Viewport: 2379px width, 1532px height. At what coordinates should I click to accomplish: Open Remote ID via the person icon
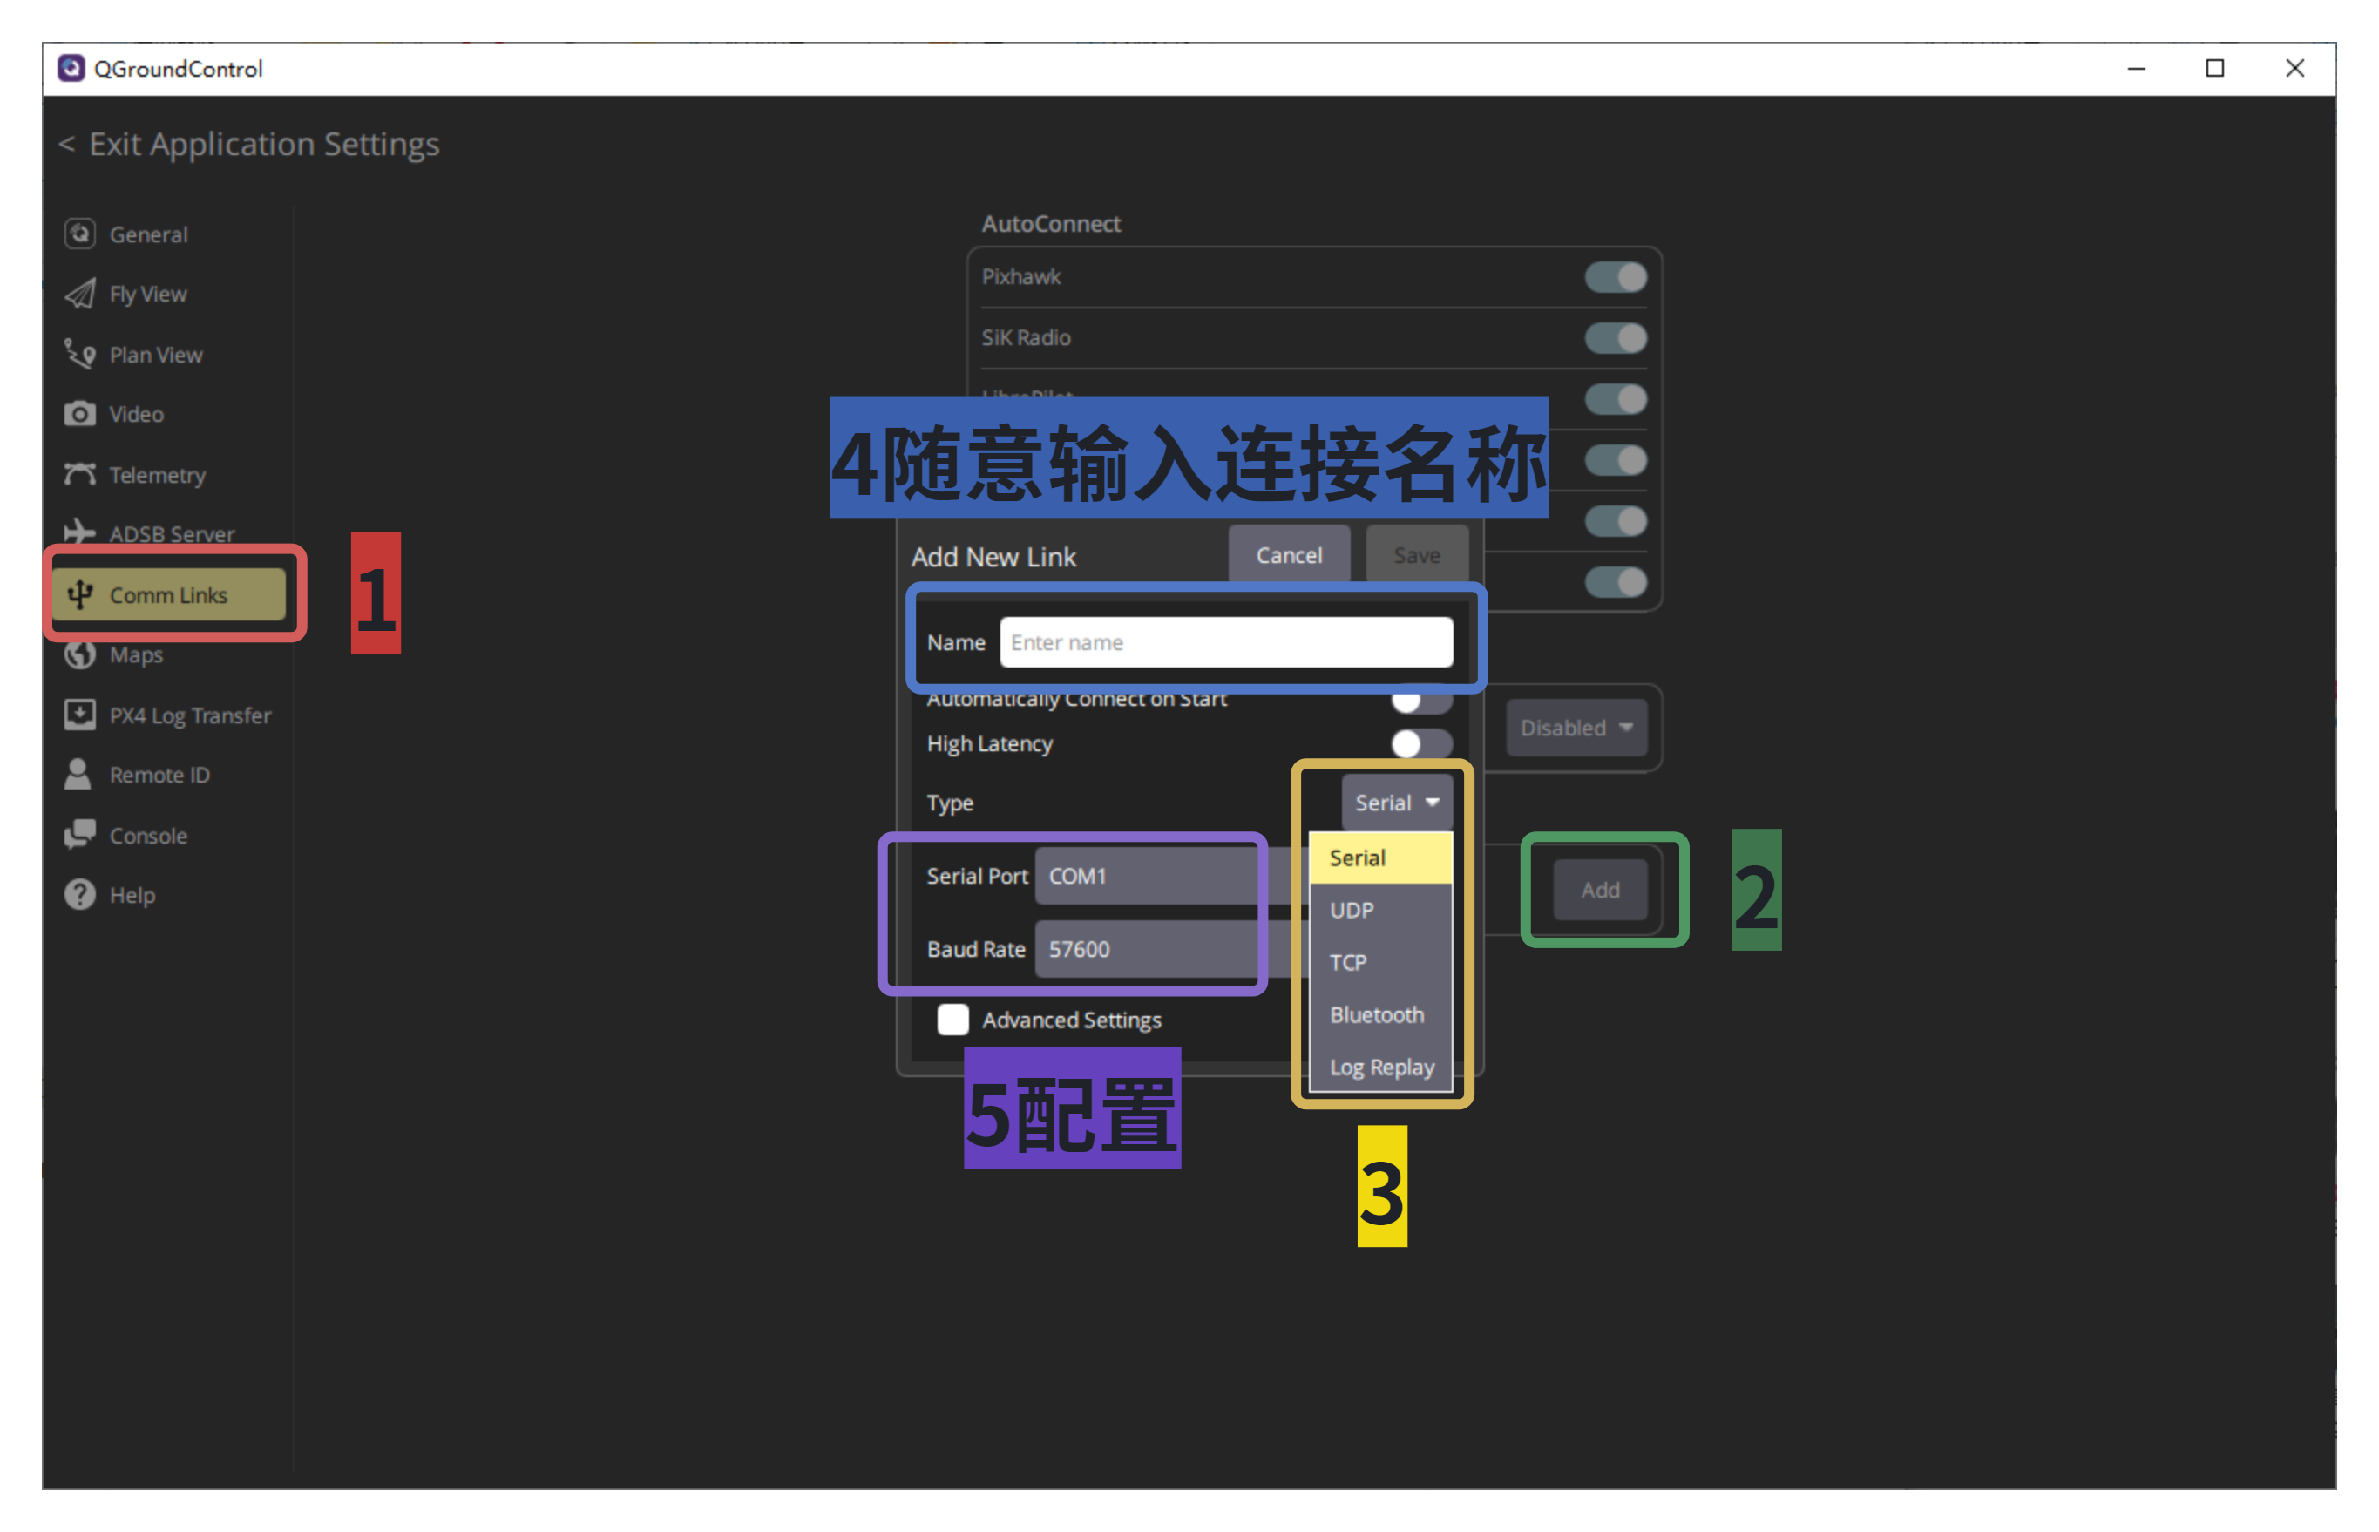tap(78, 774)
